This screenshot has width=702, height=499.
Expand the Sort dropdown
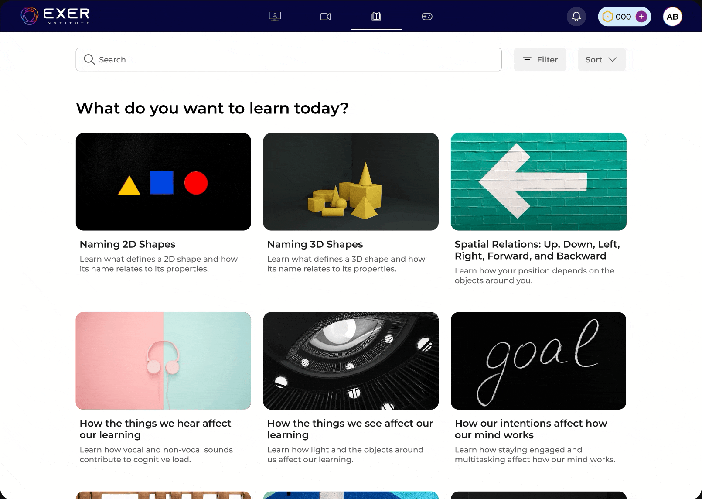[x=601, y=59]
